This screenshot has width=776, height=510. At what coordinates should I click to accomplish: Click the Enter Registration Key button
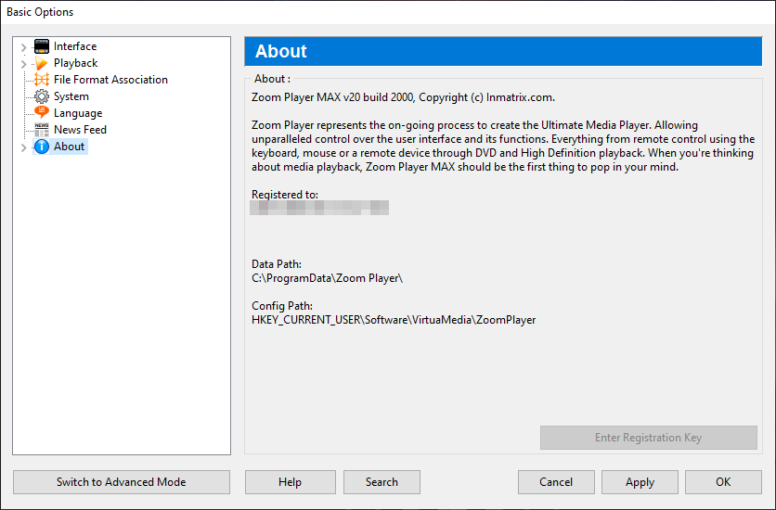click(648, 438)
